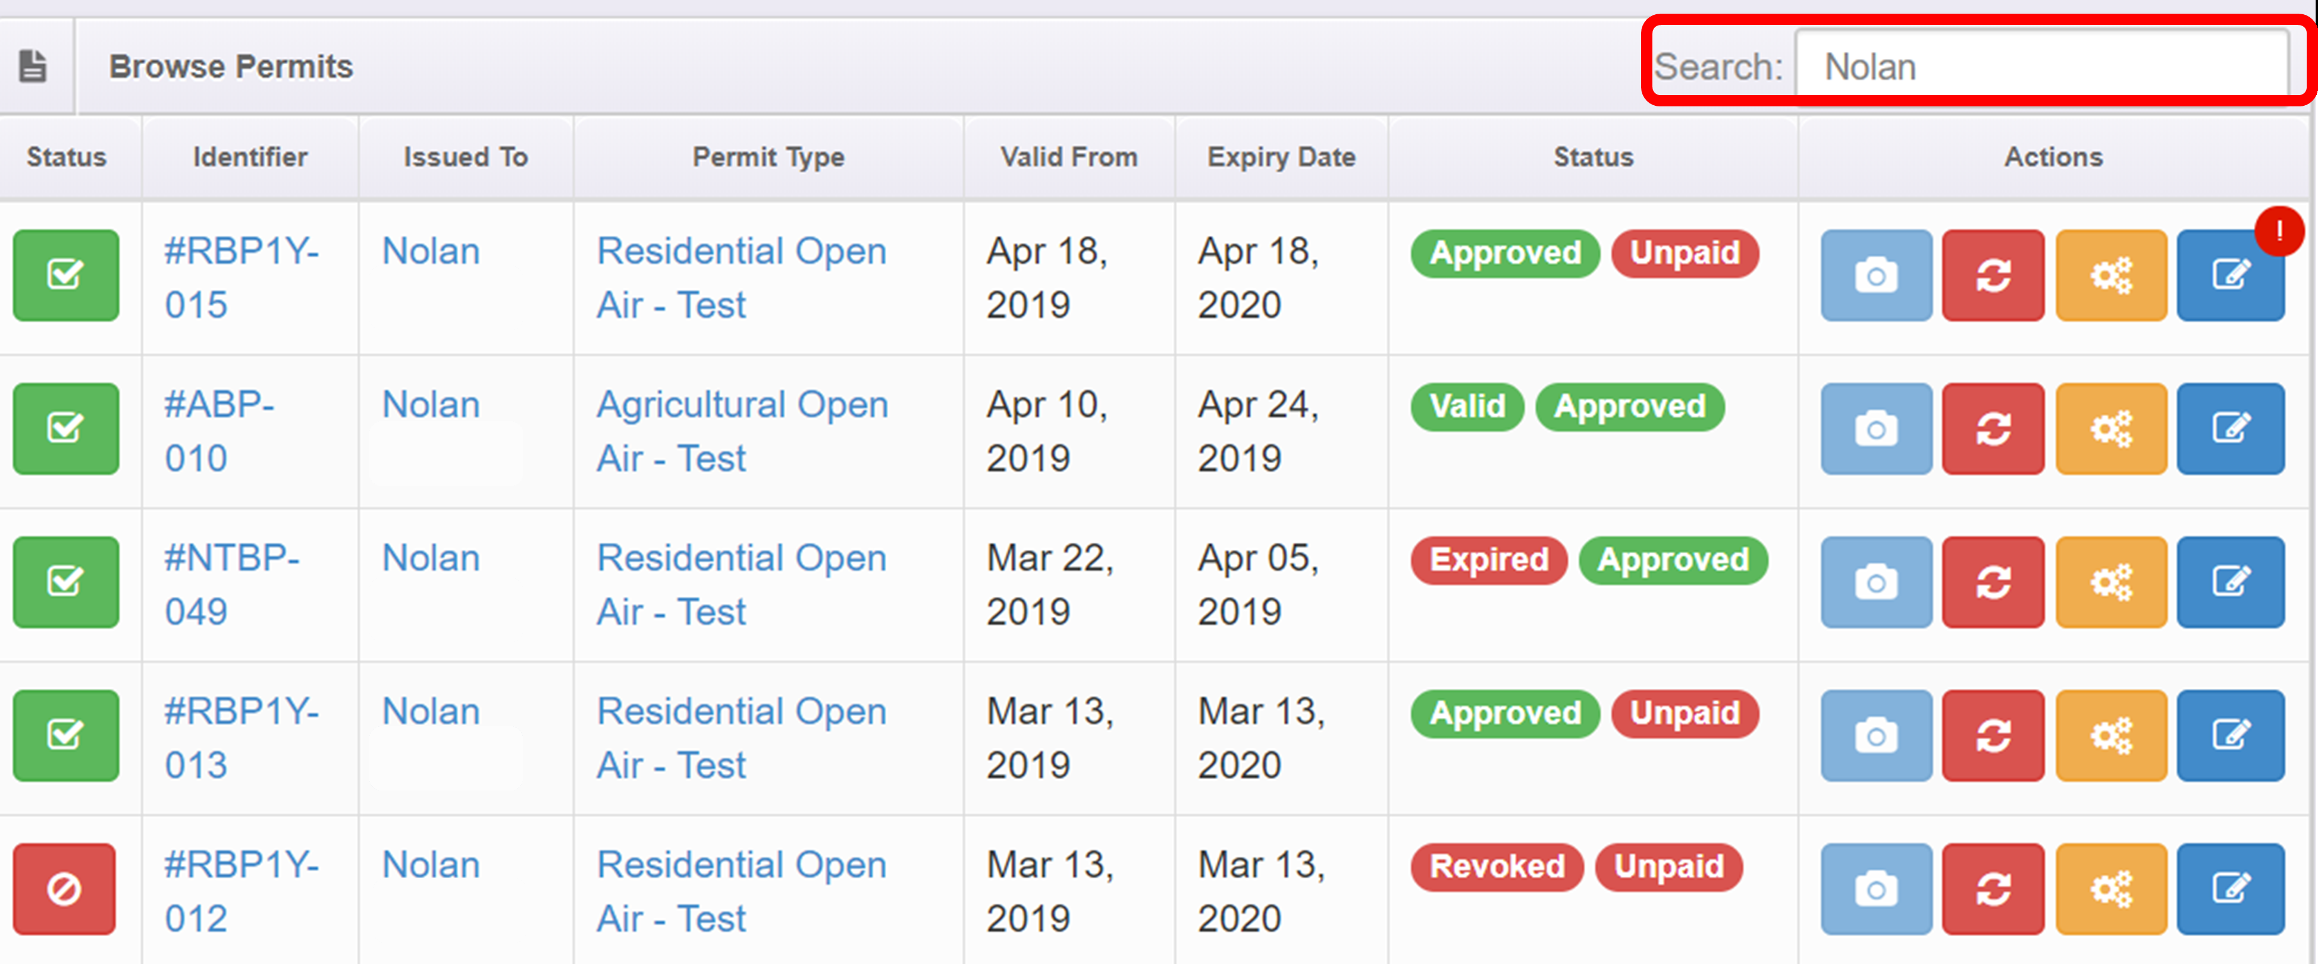The height and width of the screenshot is (964, 2318).
Task: Toggle red revoked status for #RBP1Y-012
Action: [x=64, y=889]
